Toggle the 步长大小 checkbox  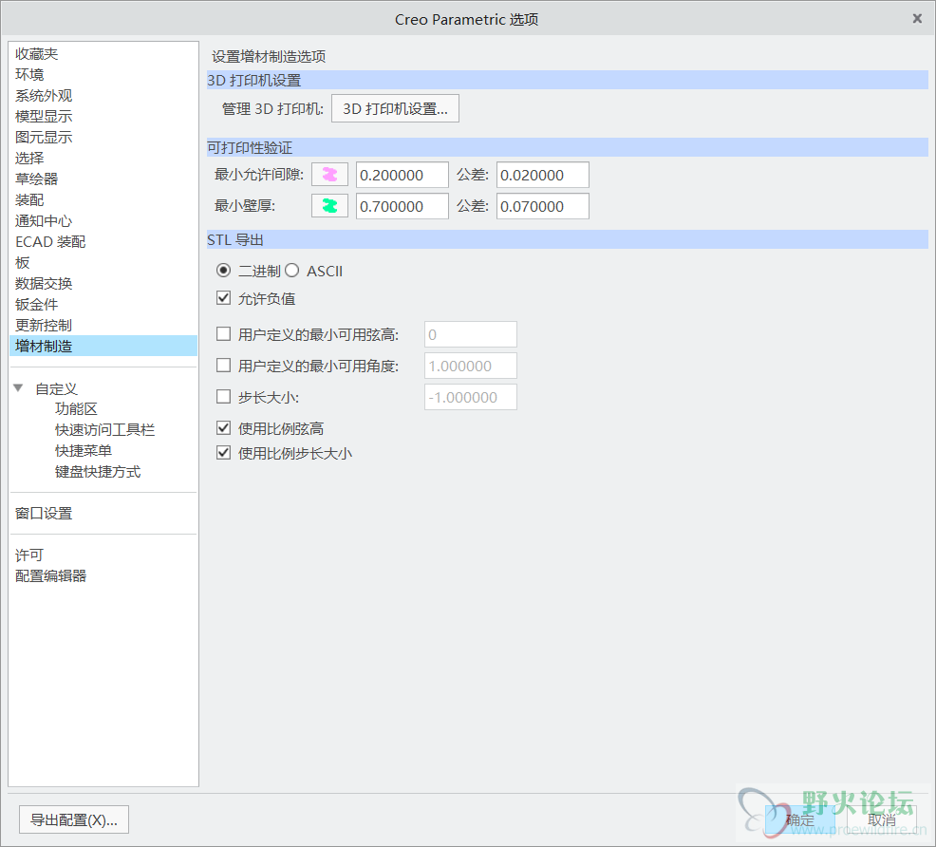coord(223,396)
